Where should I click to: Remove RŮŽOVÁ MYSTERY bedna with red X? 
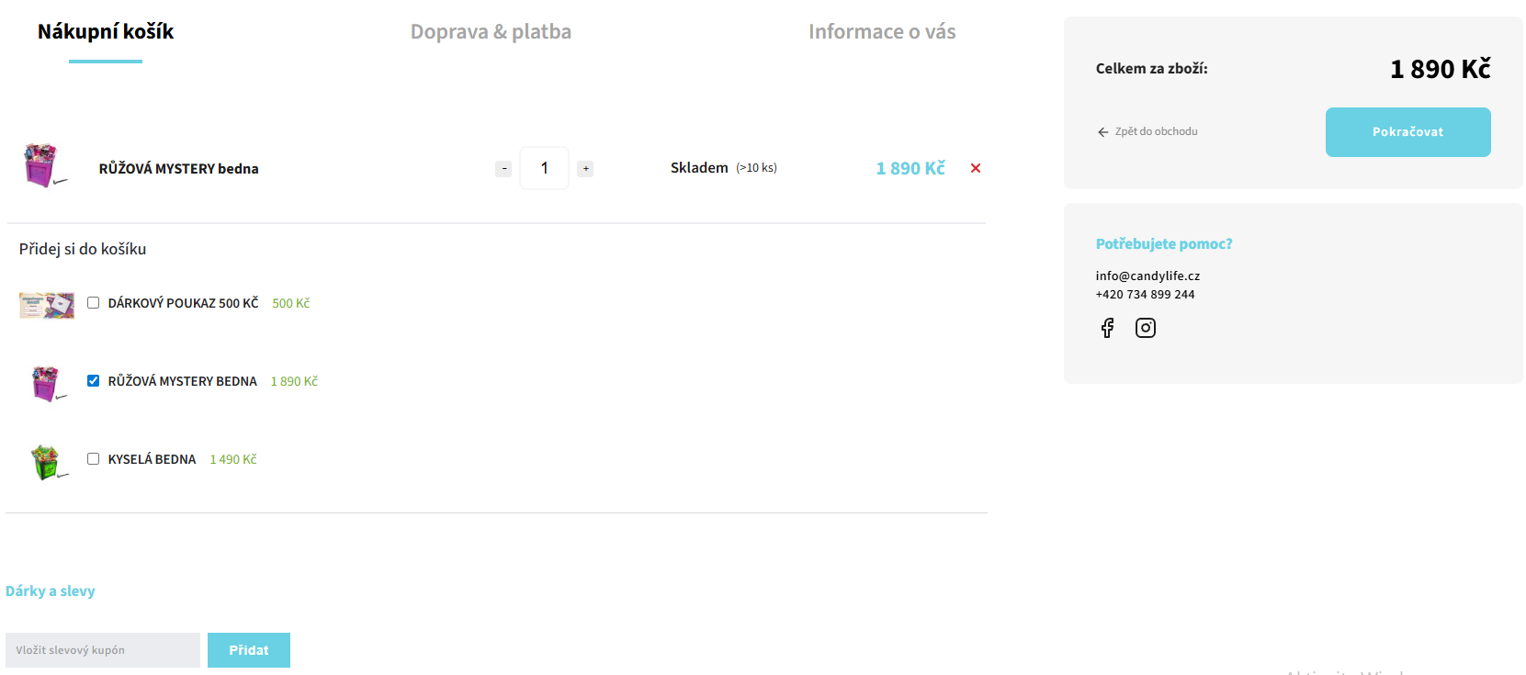[x=975, y=168]
